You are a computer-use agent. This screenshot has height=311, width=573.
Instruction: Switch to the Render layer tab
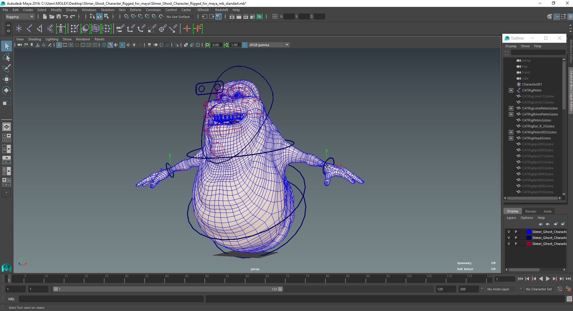point(531,211)
